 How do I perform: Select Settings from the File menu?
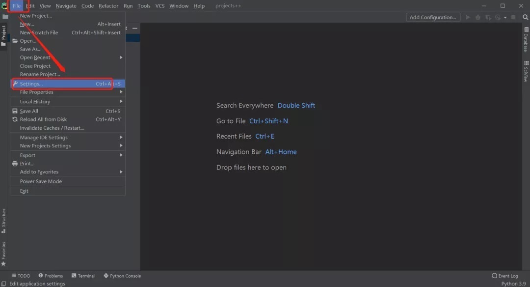click(x=30, y=83)
